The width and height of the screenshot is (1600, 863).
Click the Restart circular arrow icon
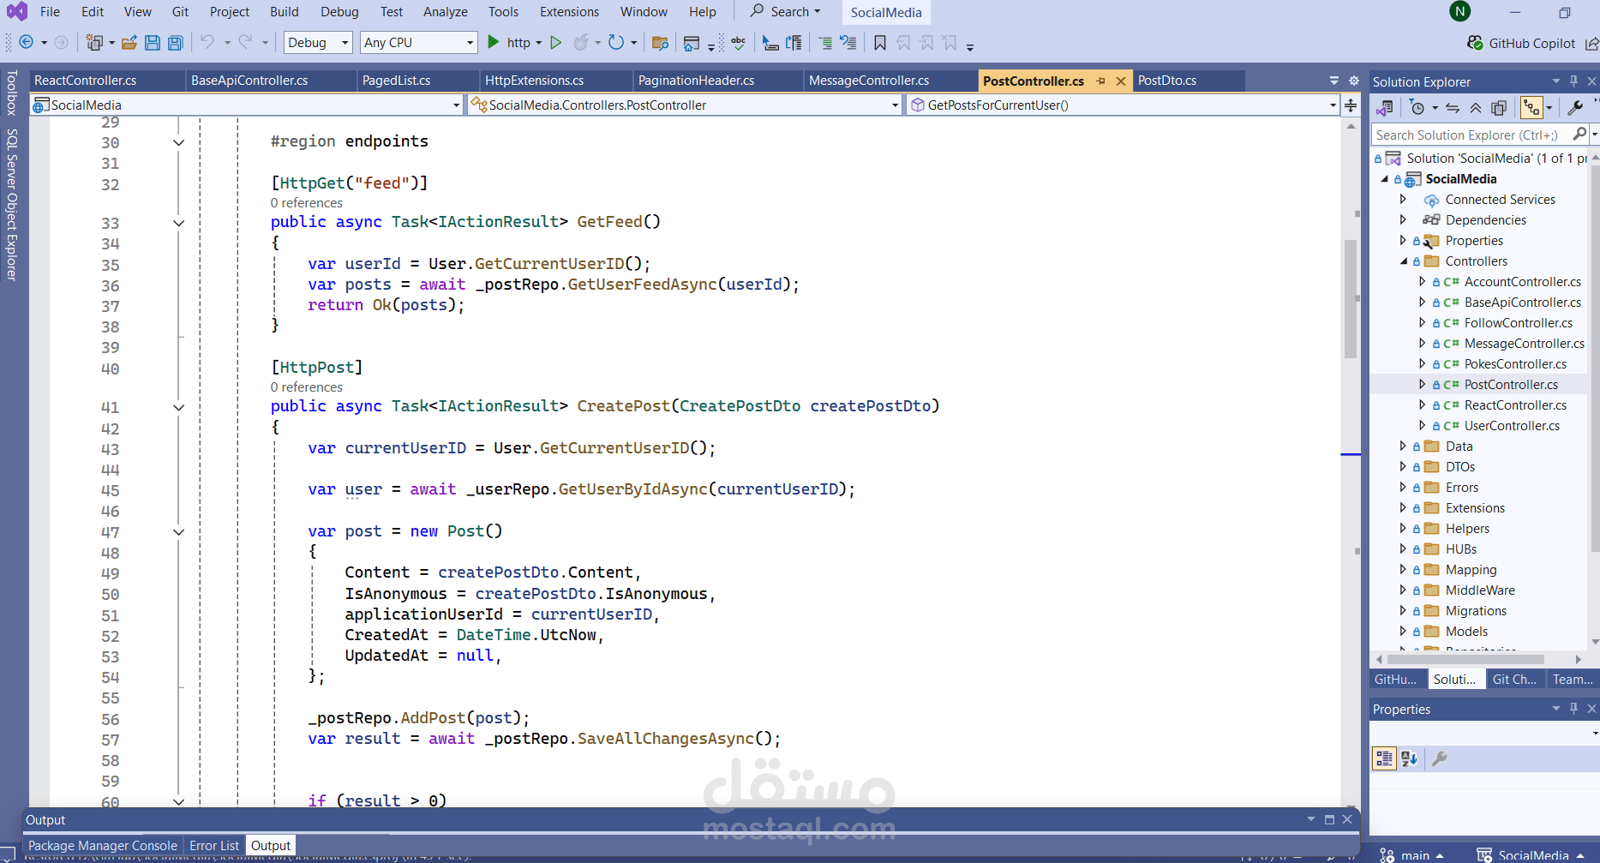[615, 42]
